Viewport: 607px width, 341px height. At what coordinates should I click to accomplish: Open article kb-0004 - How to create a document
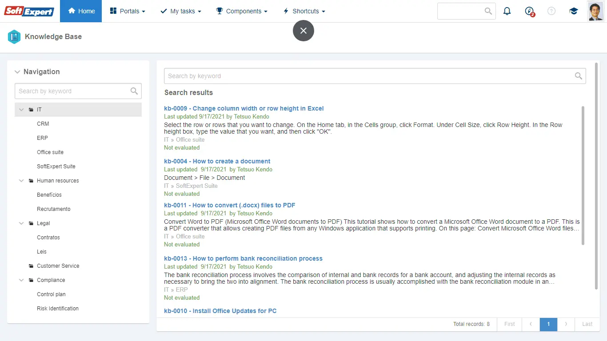[217, 161]
